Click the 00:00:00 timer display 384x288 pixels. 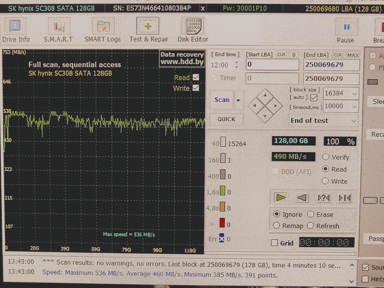point(326,242)
